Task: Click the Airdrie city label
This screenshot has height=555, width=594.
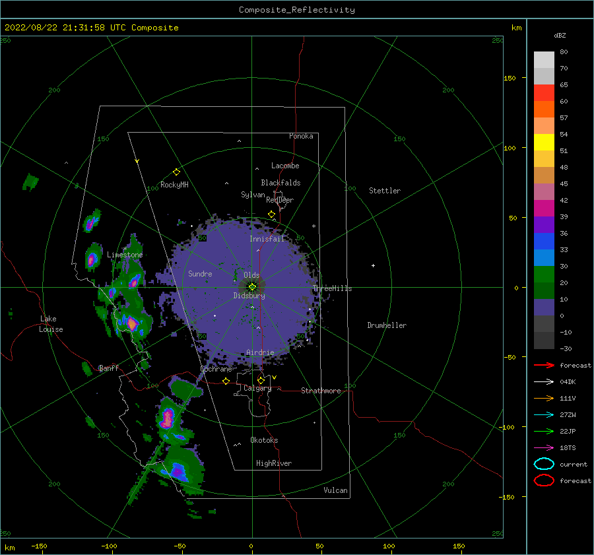Action: point(260,352)
